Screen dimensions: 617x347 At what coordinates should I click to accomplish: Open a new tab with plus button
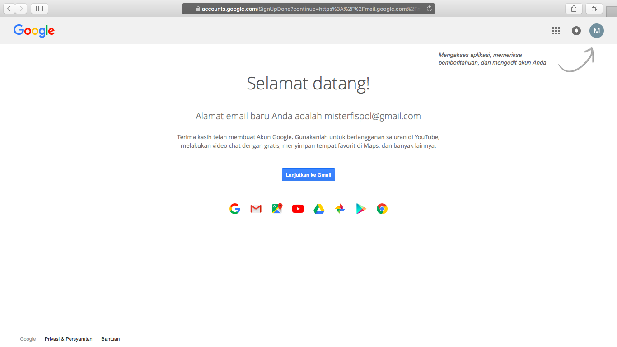612,12
